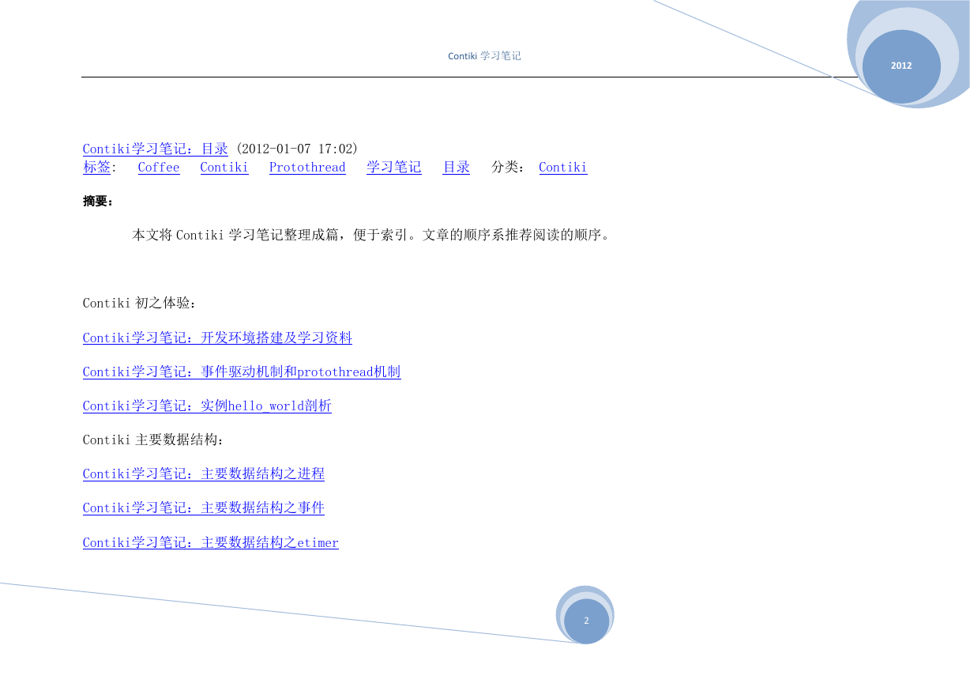Click the 标签 link

point(97,167)
